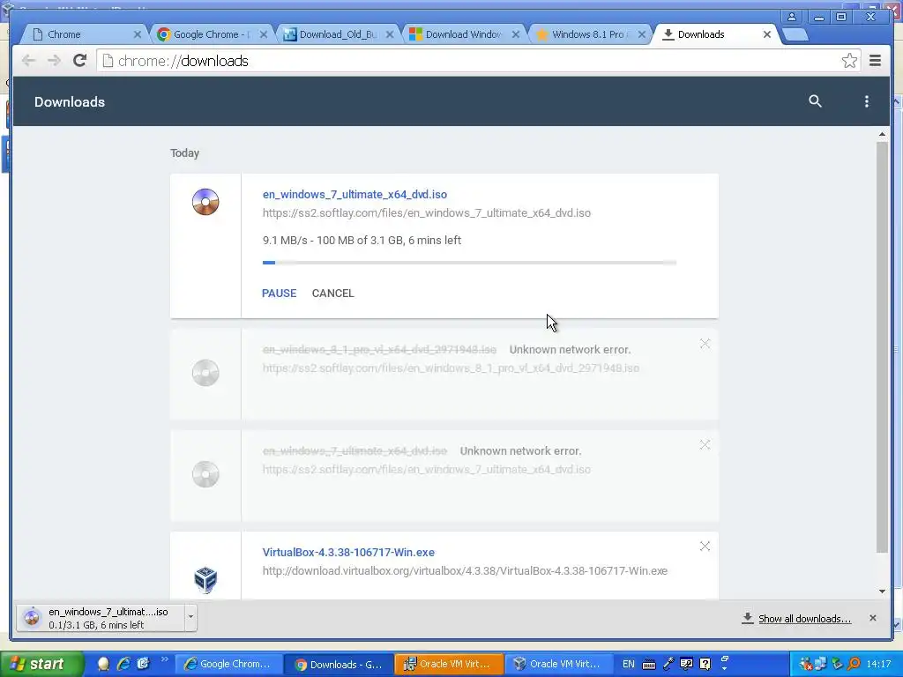Expand the download shelf item arrow
Image resolution: width=903 pixels, height=677 pixels.
coord(190,618)
